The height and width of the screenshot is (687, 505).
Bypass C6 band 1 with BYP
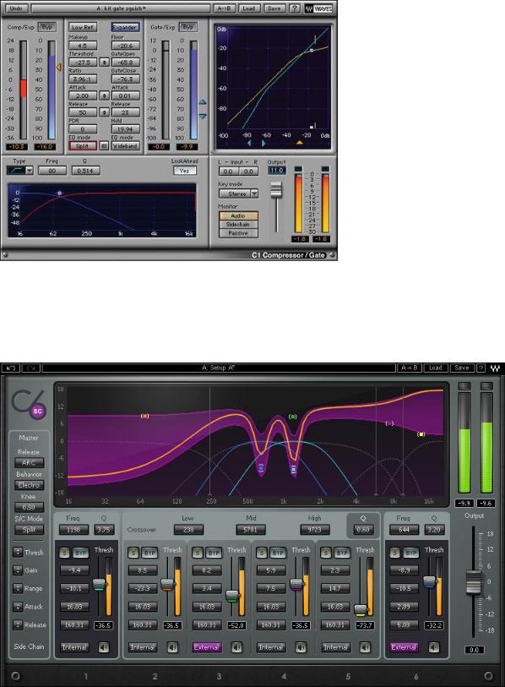coord(80,553)
